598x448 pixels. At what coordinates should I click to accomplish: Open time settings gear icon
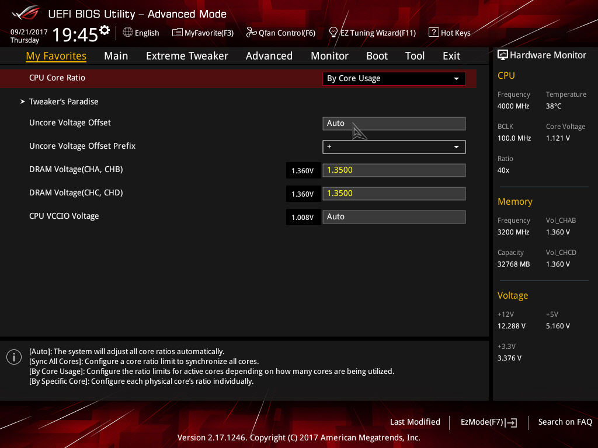point(104,30)
